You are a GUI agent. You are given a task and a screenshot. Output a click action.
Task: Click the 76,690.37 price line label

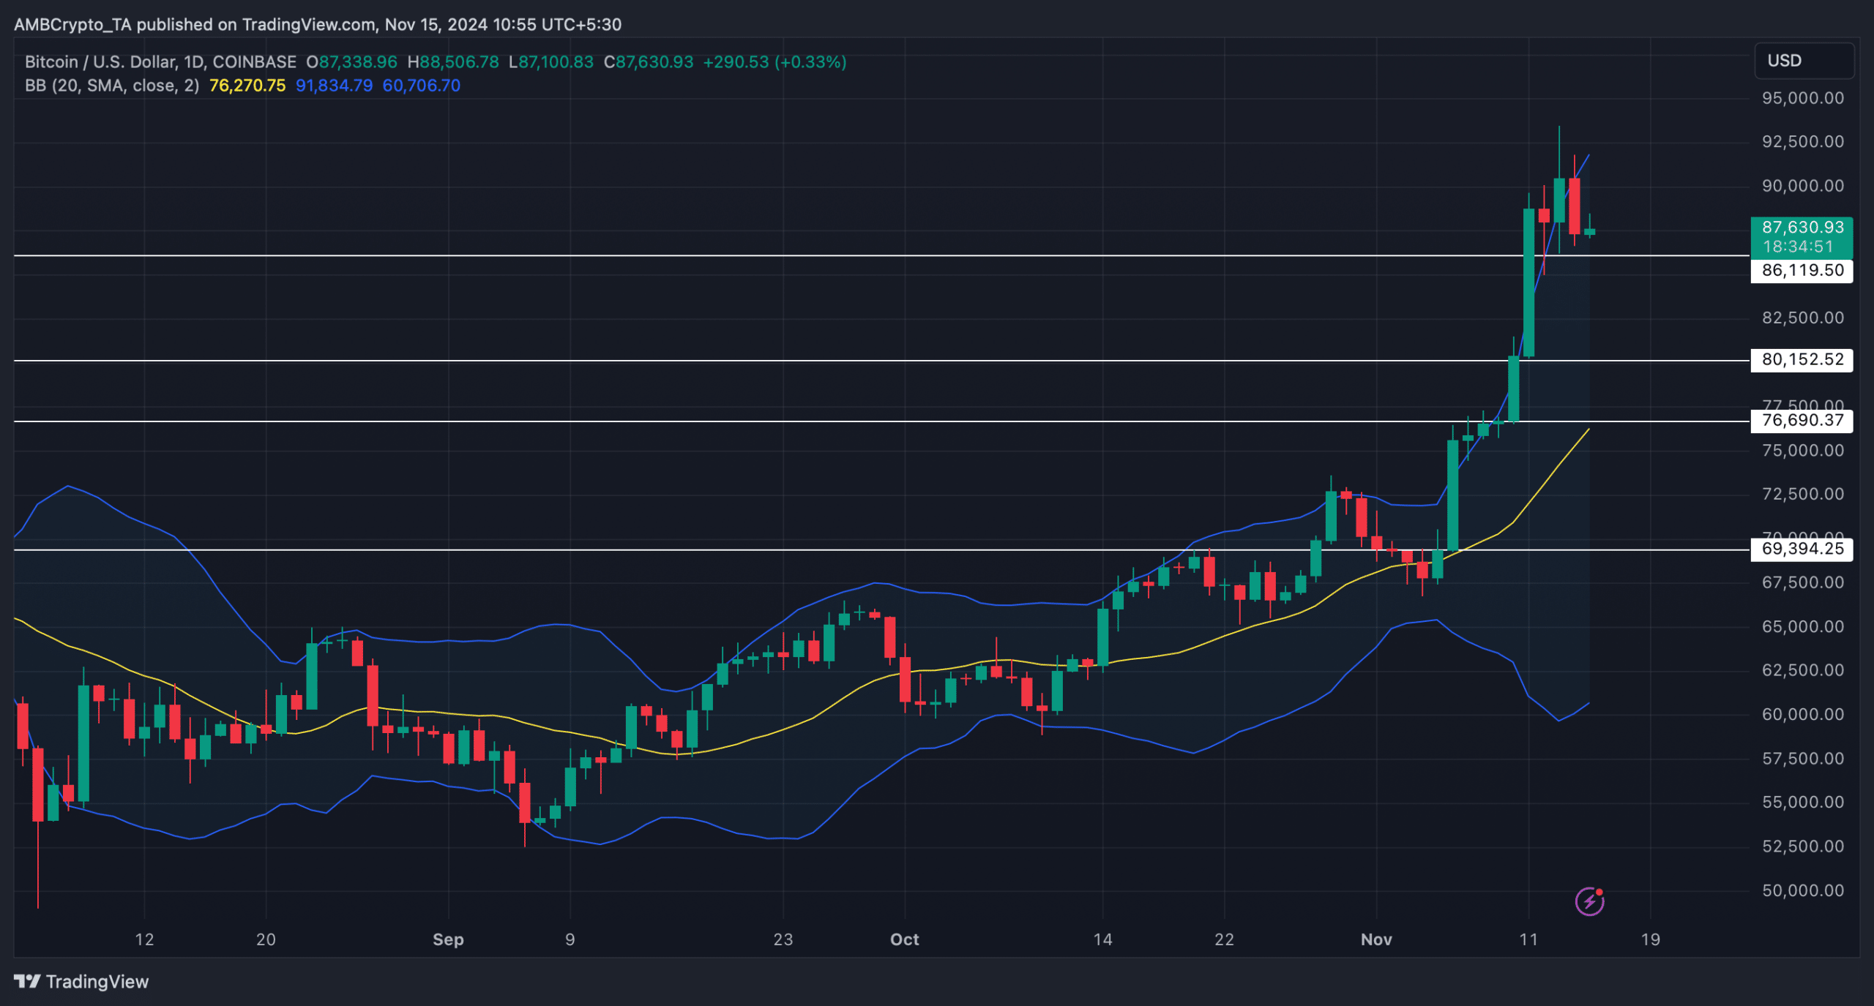1802,421
